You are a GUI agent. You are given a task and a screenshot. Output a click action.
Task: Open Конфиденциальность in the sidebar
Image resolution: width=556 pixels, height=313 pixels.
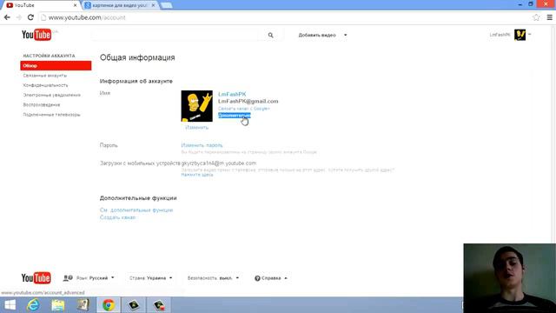[45, 85]
